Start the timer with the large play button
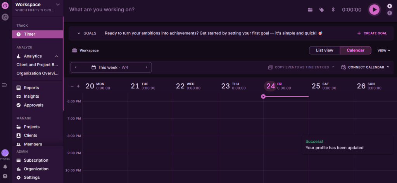The image size is (397, 183). click(x=374, y=10)
